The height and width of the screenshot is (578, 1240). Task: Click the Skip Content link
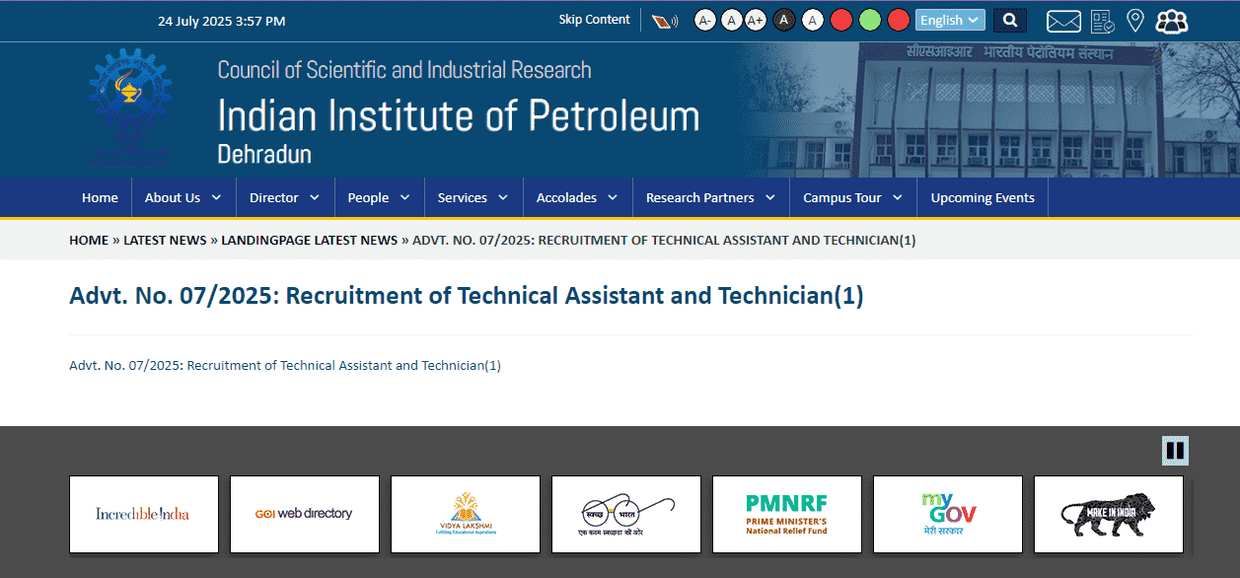594,20
